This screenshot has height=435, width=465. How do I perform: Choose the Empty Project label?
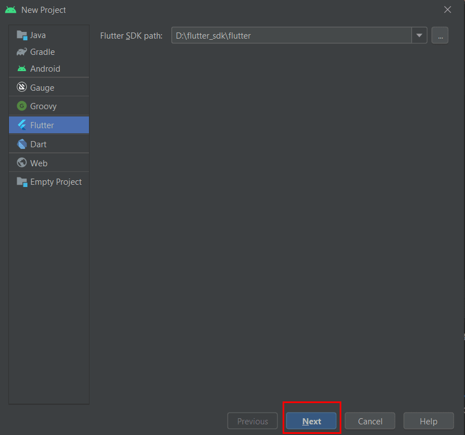56,182
